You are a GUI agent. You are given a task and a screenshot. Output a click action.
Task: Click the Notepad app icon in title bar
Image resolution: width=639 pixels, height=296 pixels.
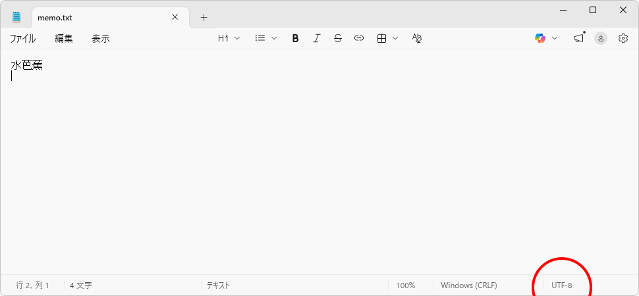(16, 18)
